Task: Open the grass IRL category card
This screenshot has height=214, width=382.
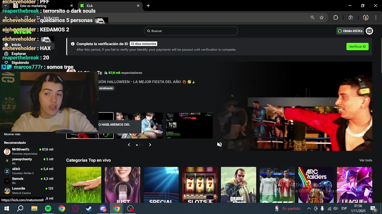Action: 84,185
